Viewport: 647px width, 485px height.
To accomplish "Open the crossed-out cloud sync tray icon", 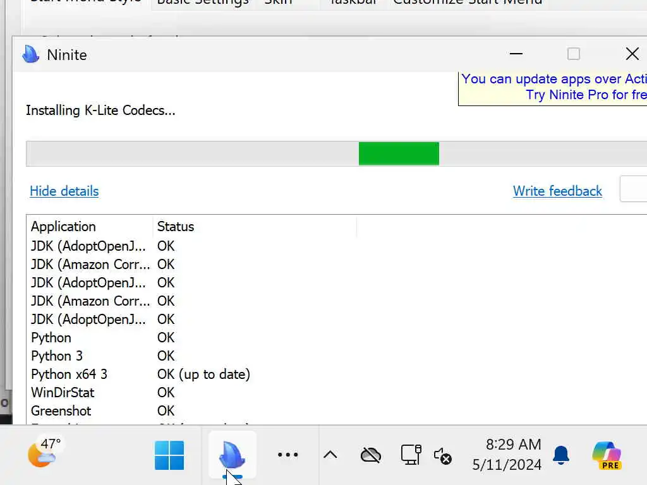I will click(x=370, y=455).
